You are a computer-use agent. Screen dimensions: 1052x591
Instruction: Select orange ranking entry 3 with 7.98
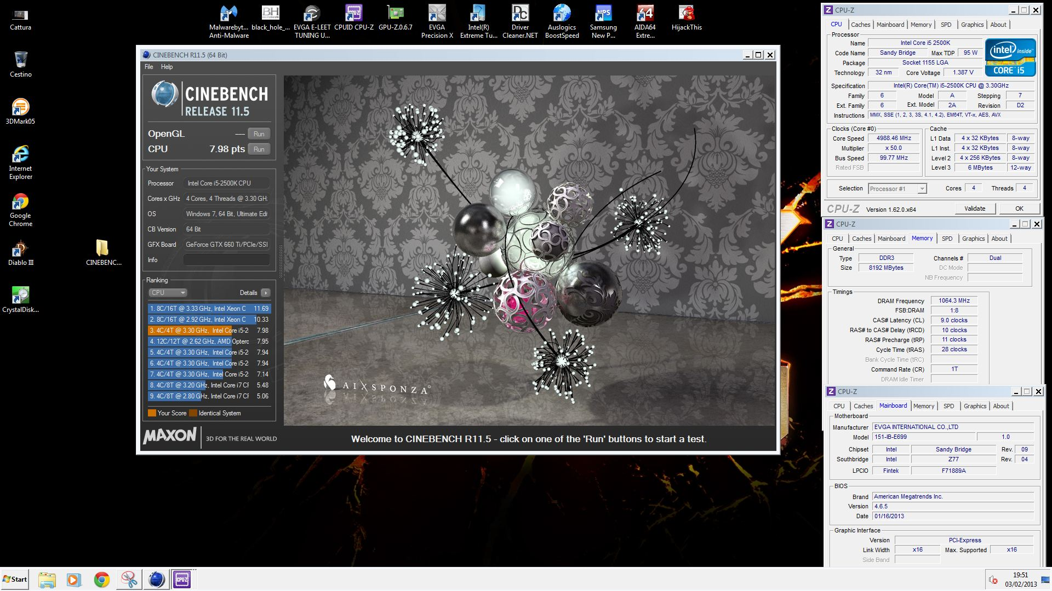click(209, 331)
